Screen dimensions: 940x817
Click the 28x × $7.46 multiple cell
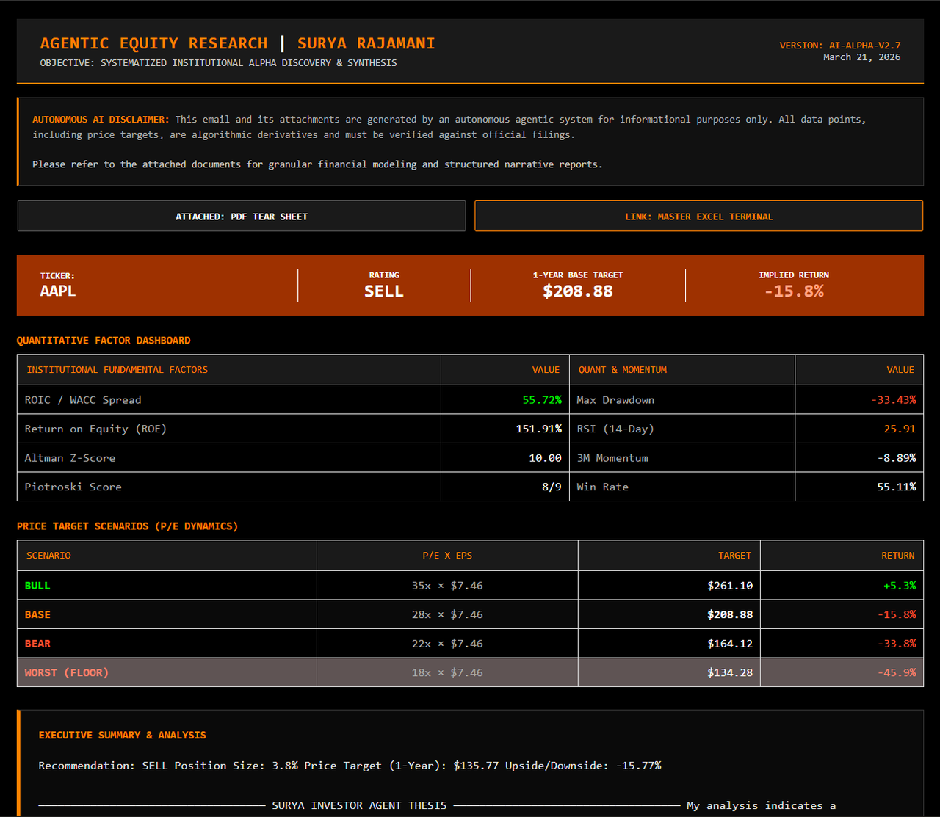click(447, 614)
